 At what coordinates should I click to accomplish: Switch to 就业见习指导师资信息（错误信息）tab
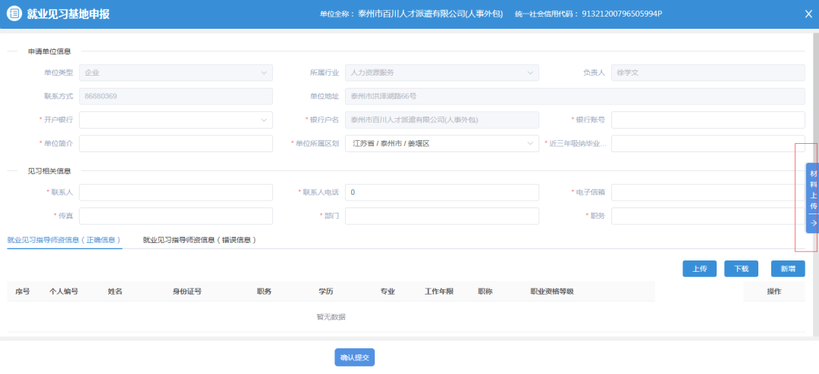point(199,240)
